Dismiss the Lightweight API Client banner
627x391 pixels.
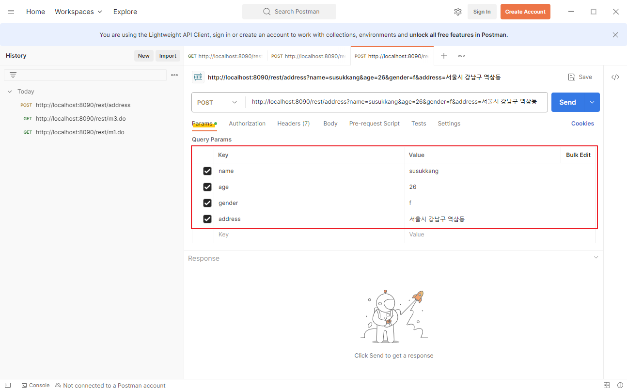click(x=615, y=35)
